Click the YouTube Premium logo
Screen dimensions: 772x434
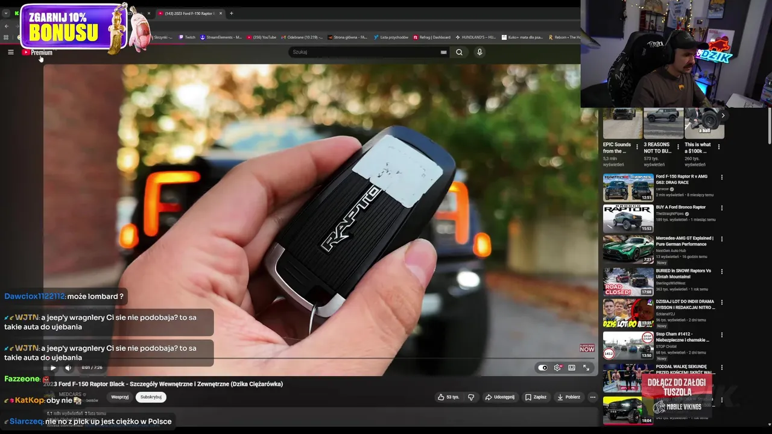[37, 52]
